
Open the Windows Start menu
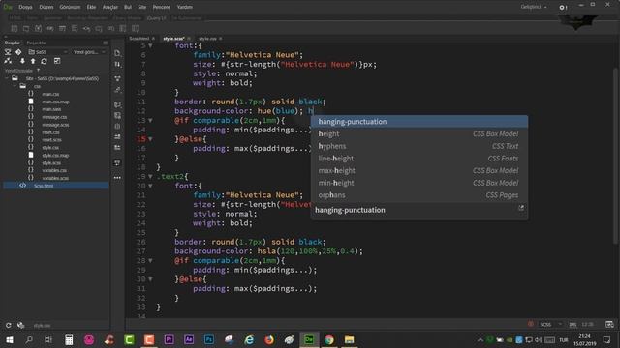[x=9, y=339]
